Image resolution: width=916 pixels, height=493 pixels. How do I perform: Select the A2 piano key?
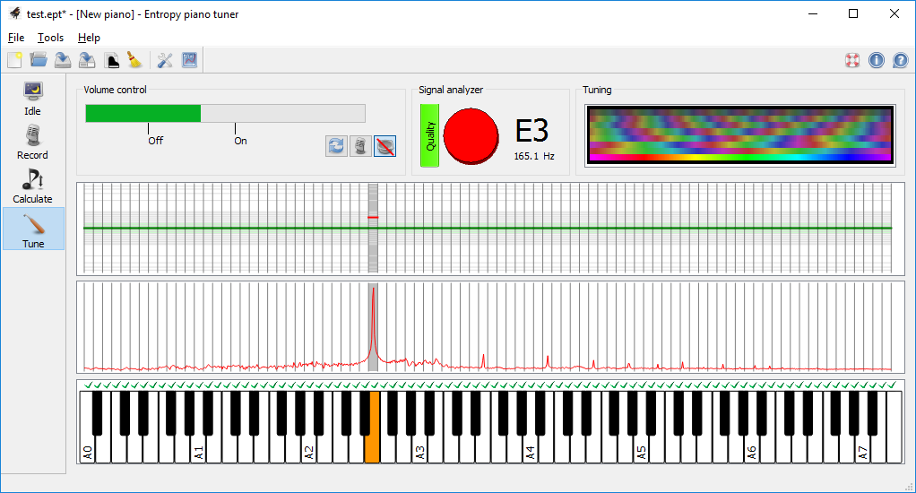click(x=309, y=450)
